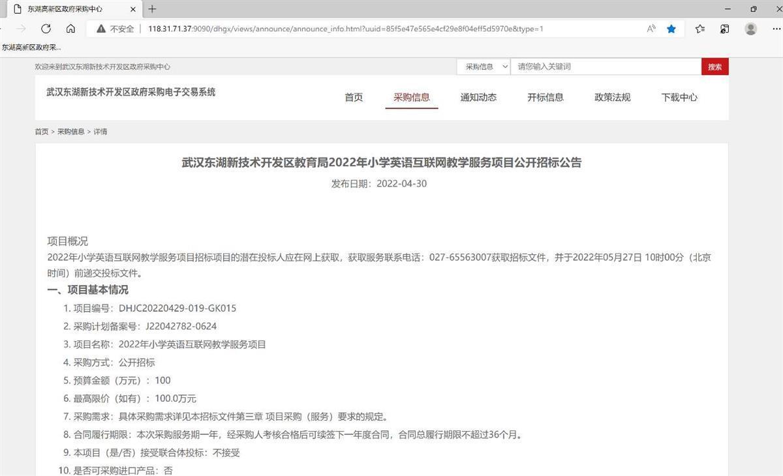Click the forward navigation arrow
This screenshot has height=476, width=783.
coord(21,29)
